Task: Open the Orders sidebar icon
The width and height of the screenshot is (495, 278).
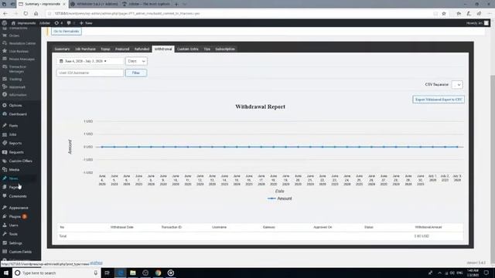Action: click(x=5, y=36)
